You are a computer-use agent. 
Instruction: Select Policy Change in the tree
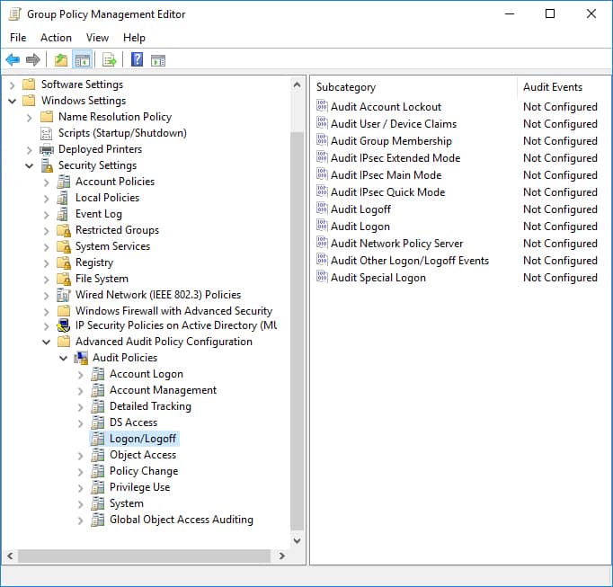[144, 471]
